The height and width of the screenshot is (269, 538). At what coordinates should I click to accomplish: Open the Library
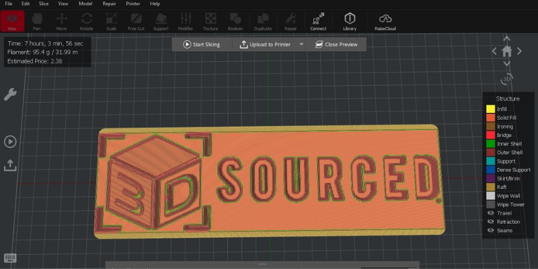(350, 22)
